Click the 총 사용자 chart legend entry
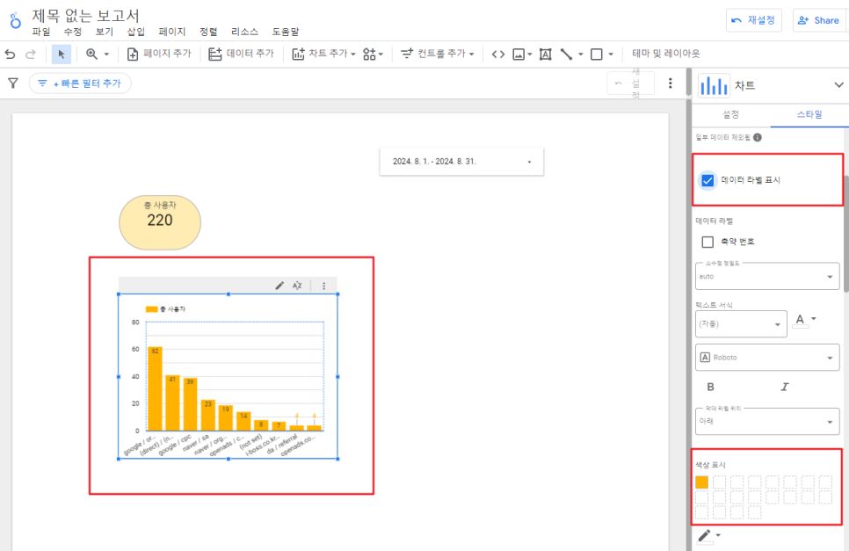Screen dimensions: 849x551 tap(166, 309)
